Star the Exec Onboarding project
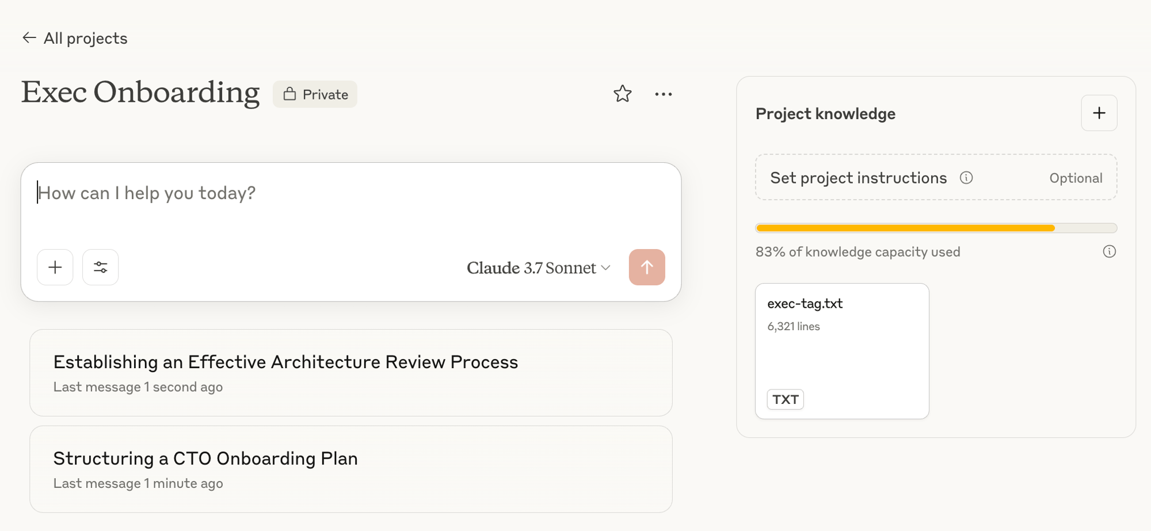The height and width of the screenshot is (531, 1151). [622, 94]
